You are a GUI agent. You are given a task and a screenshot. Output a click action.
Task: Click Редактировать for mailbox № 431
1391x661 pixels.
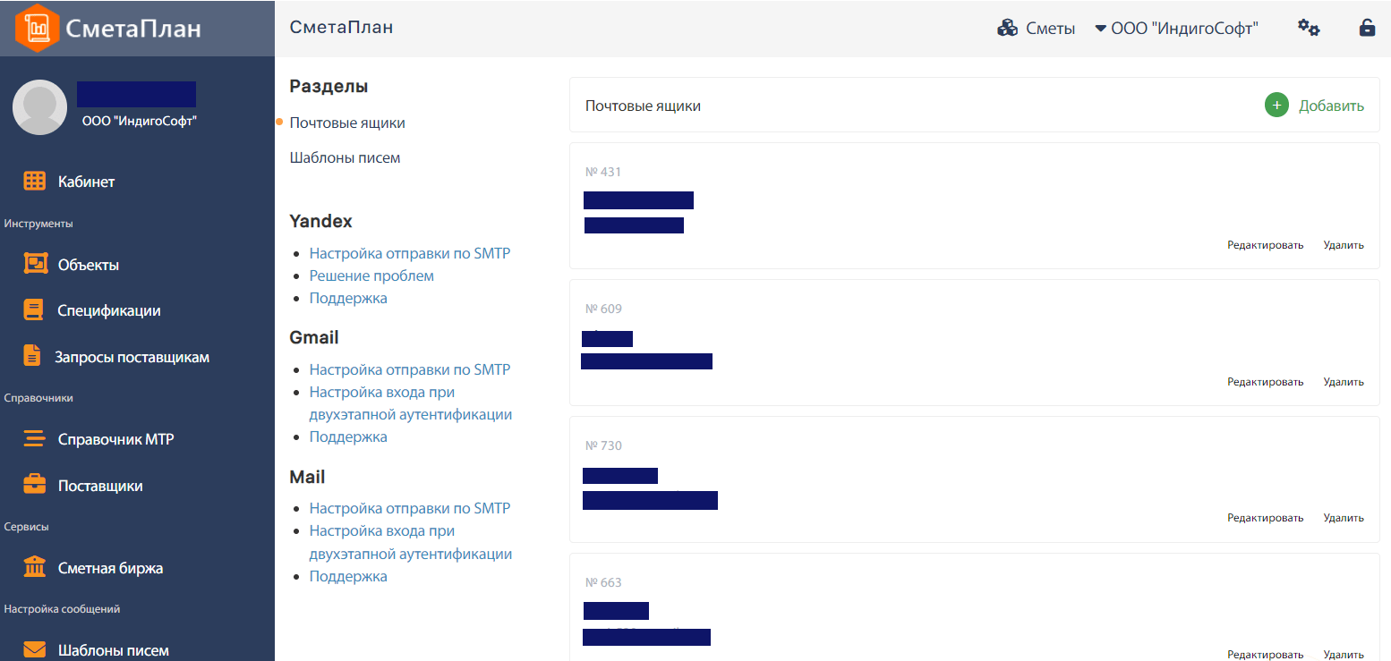[x=1265, y=245]
